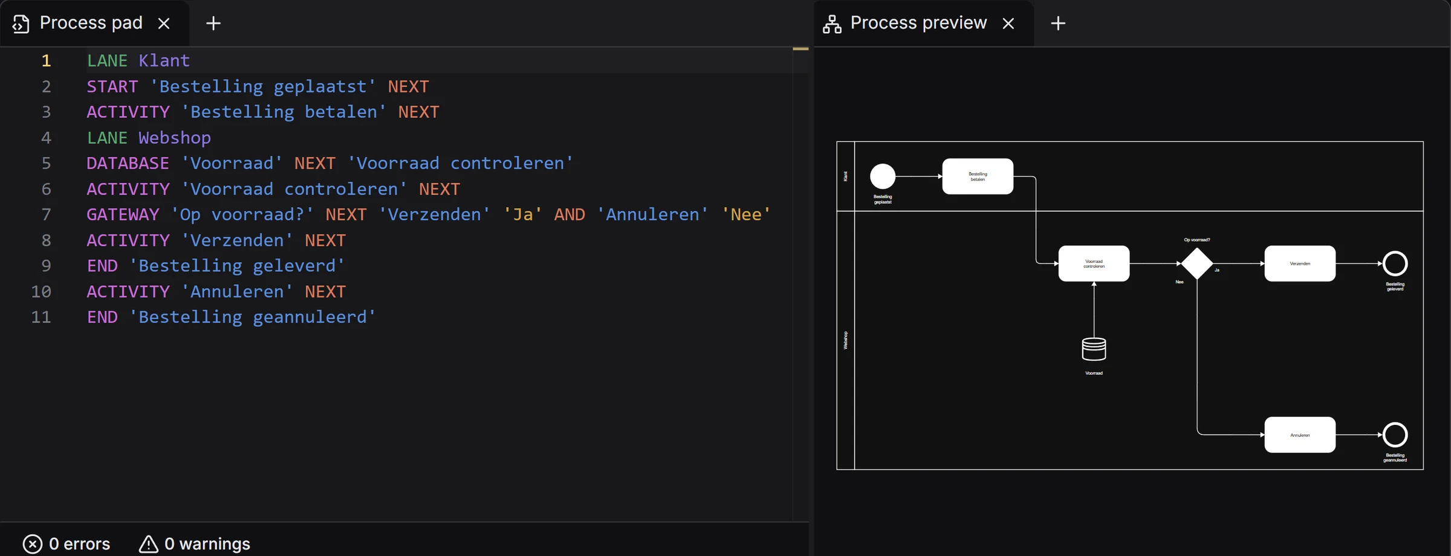This screenshot has height=556, width=1451.
Task: Click the '0 errors' status text
Action: [79, 544]
